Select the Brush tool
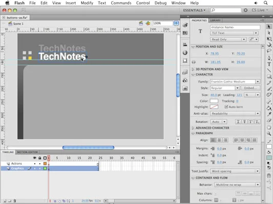Viewport: 273px width, 204px height. 269,89
